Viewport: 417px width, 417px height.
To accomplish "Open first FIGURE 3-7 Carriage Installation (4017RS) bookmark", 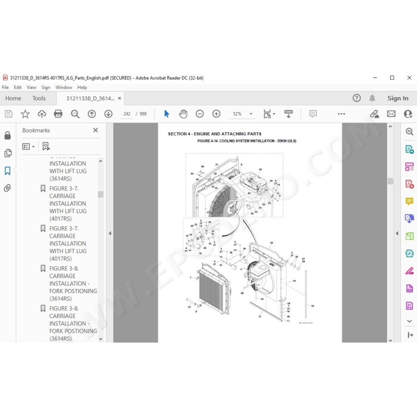I will (68, 204).
